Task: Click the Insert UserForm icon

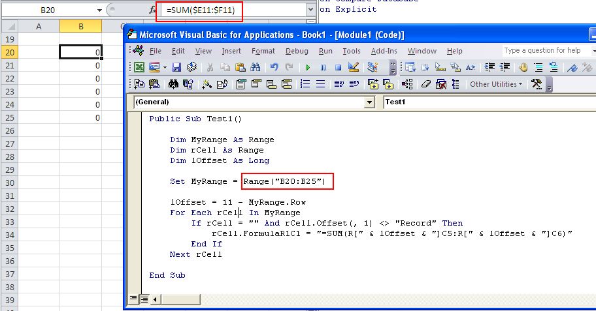Action: click(154, 68)
